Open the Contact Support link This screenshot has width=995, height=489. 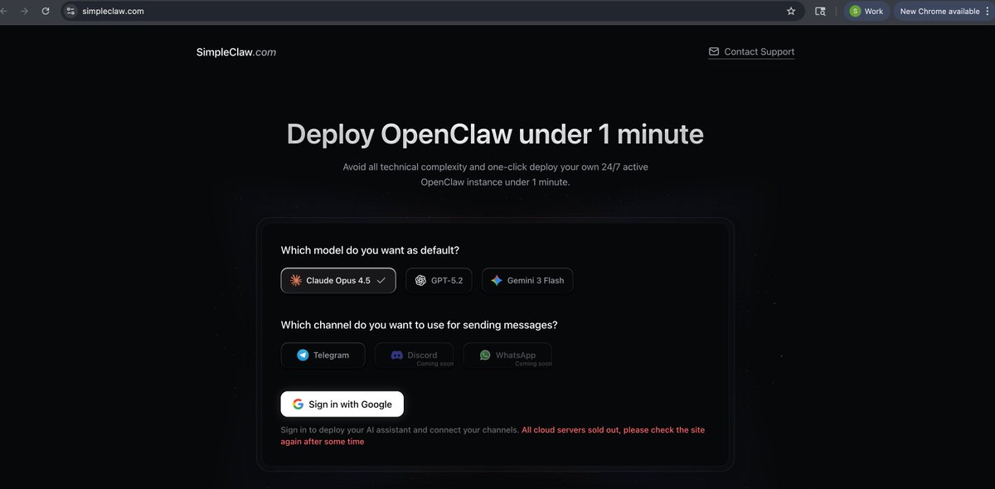(x=759, y=51)
